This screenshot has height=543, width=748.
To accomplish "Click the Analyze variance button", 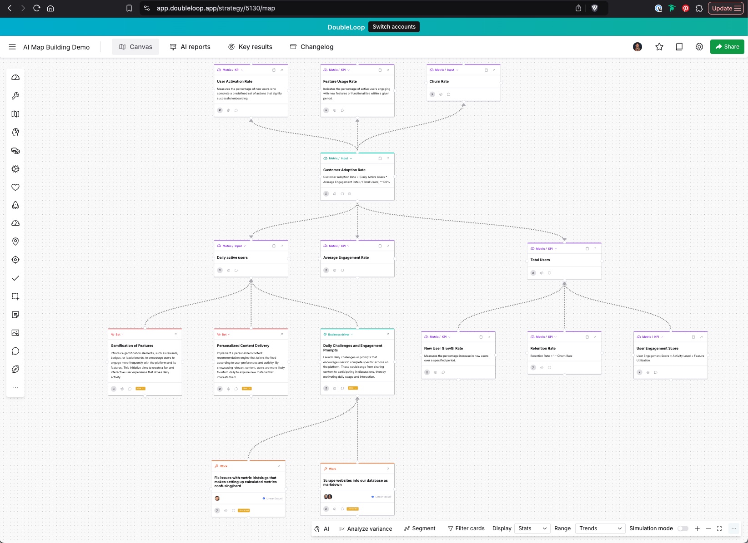I will coord(366,528).
